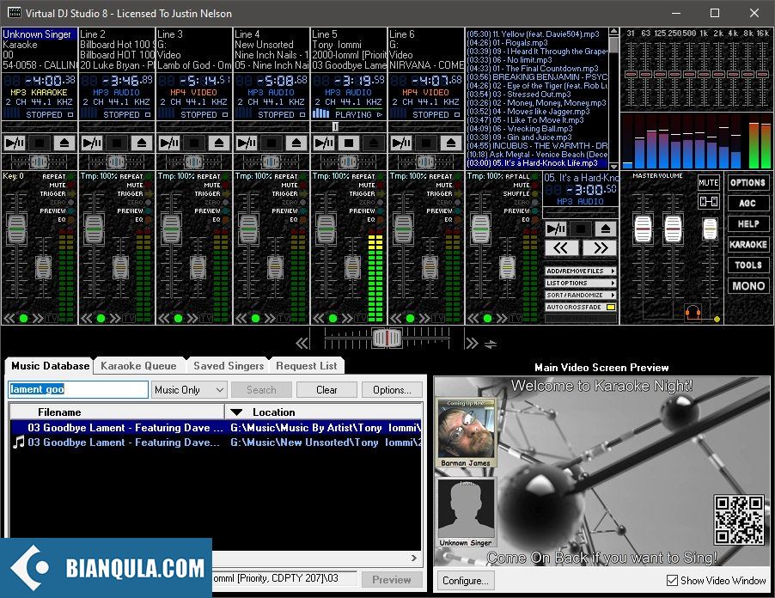Click the search Options... button
The image size is (775, 598).
point(392,390)
